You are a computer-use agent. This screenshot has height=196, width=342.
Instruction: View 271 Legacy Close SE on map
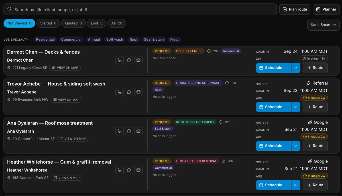click(65, 68)
